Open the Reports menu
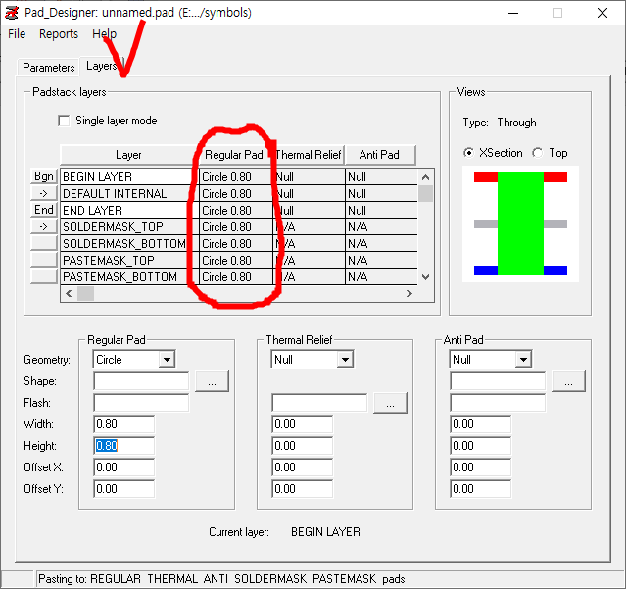626x589 pixels. point(59,34)
